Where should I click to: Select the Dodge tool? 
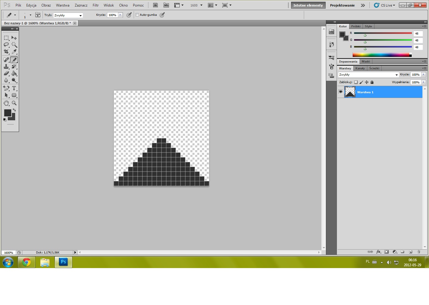(14, 80)
